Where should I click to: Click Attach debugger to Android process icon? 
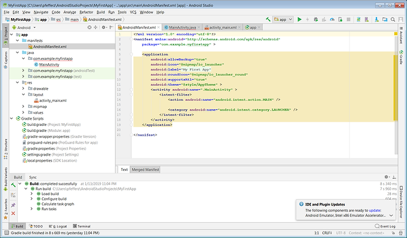click(x=340, y=19)
